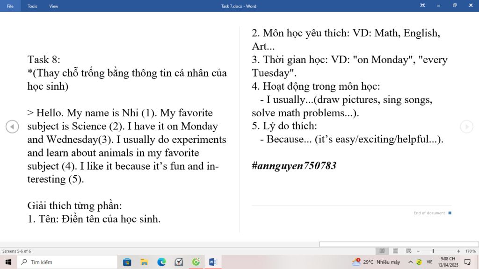Switch to Word via the taskbar icon

(x=213, y=262)
